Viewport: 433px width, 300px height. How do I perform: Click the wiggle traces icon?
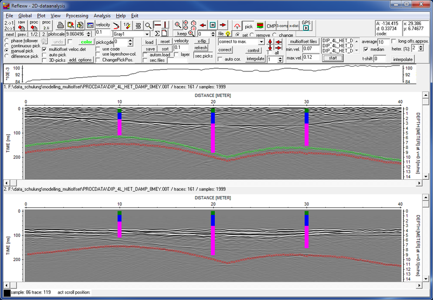pyautogui.click(x=138, y=25)
